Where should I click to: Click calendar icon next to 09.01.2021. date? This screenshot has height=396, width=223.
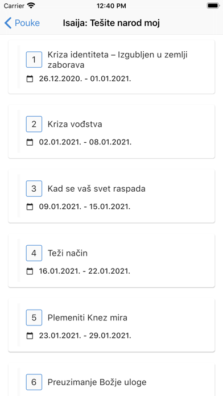(x=30, y=207)
